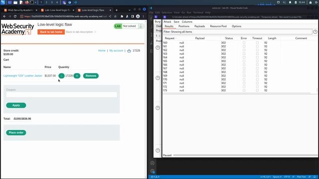
Task: Open the tab search dropdown chevron
Action: tap(130, 10)
